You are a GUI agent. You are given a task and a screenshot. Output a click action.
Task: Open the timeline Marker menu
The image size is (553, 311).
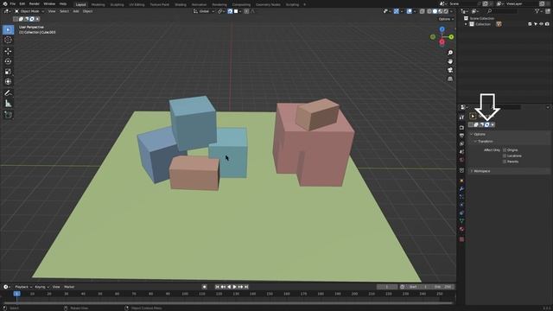[69, 287]
